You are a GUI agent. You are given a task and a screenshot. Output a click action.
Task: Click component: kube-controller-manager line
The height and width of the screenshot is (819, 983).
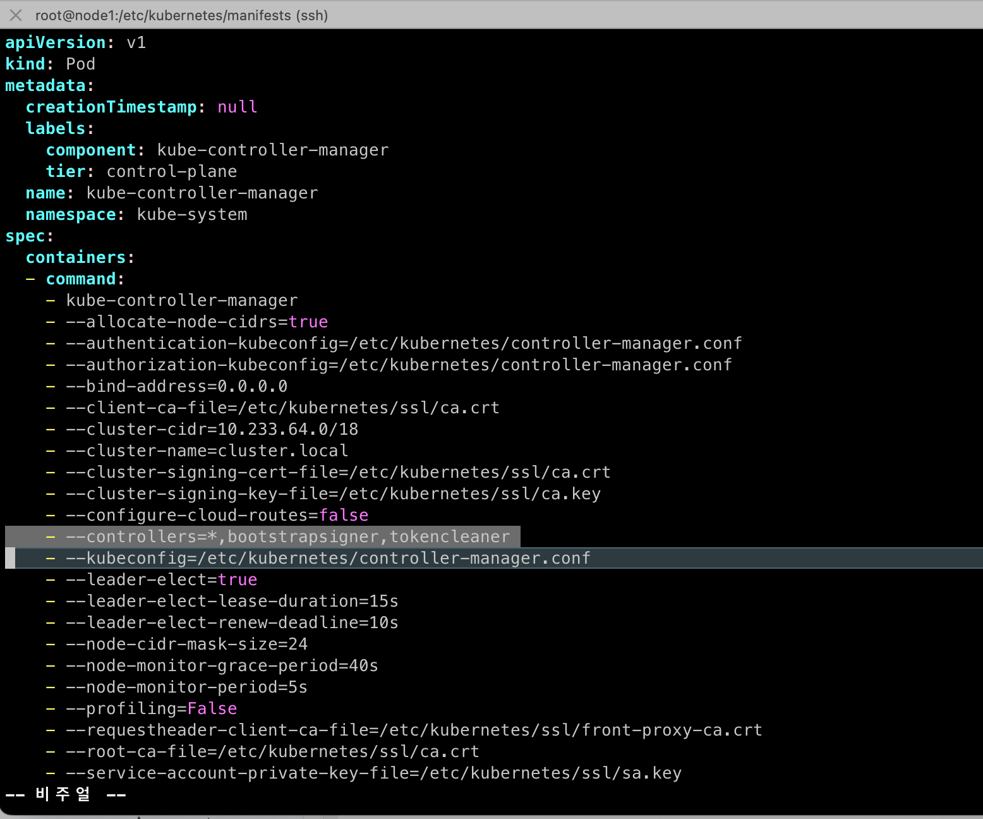[217, 150]
